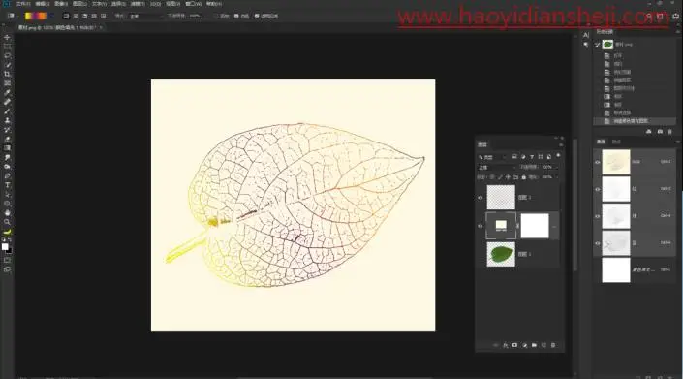Select the Clone Stamp tool
This screenshot has height=379, width=683.
pos(7,120)
